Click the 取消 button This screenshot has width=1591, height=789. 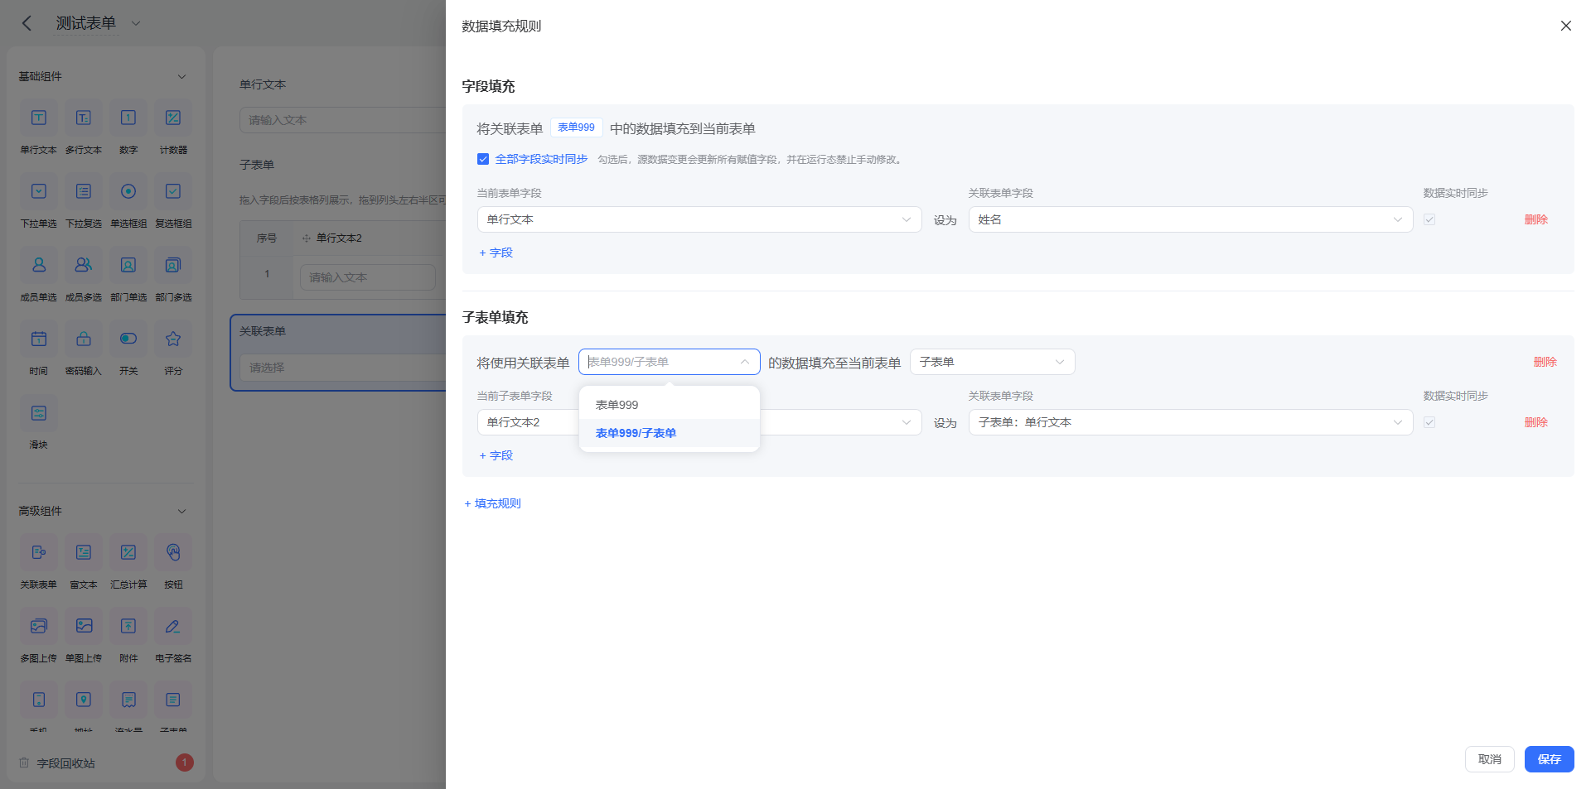(1490, 759)
